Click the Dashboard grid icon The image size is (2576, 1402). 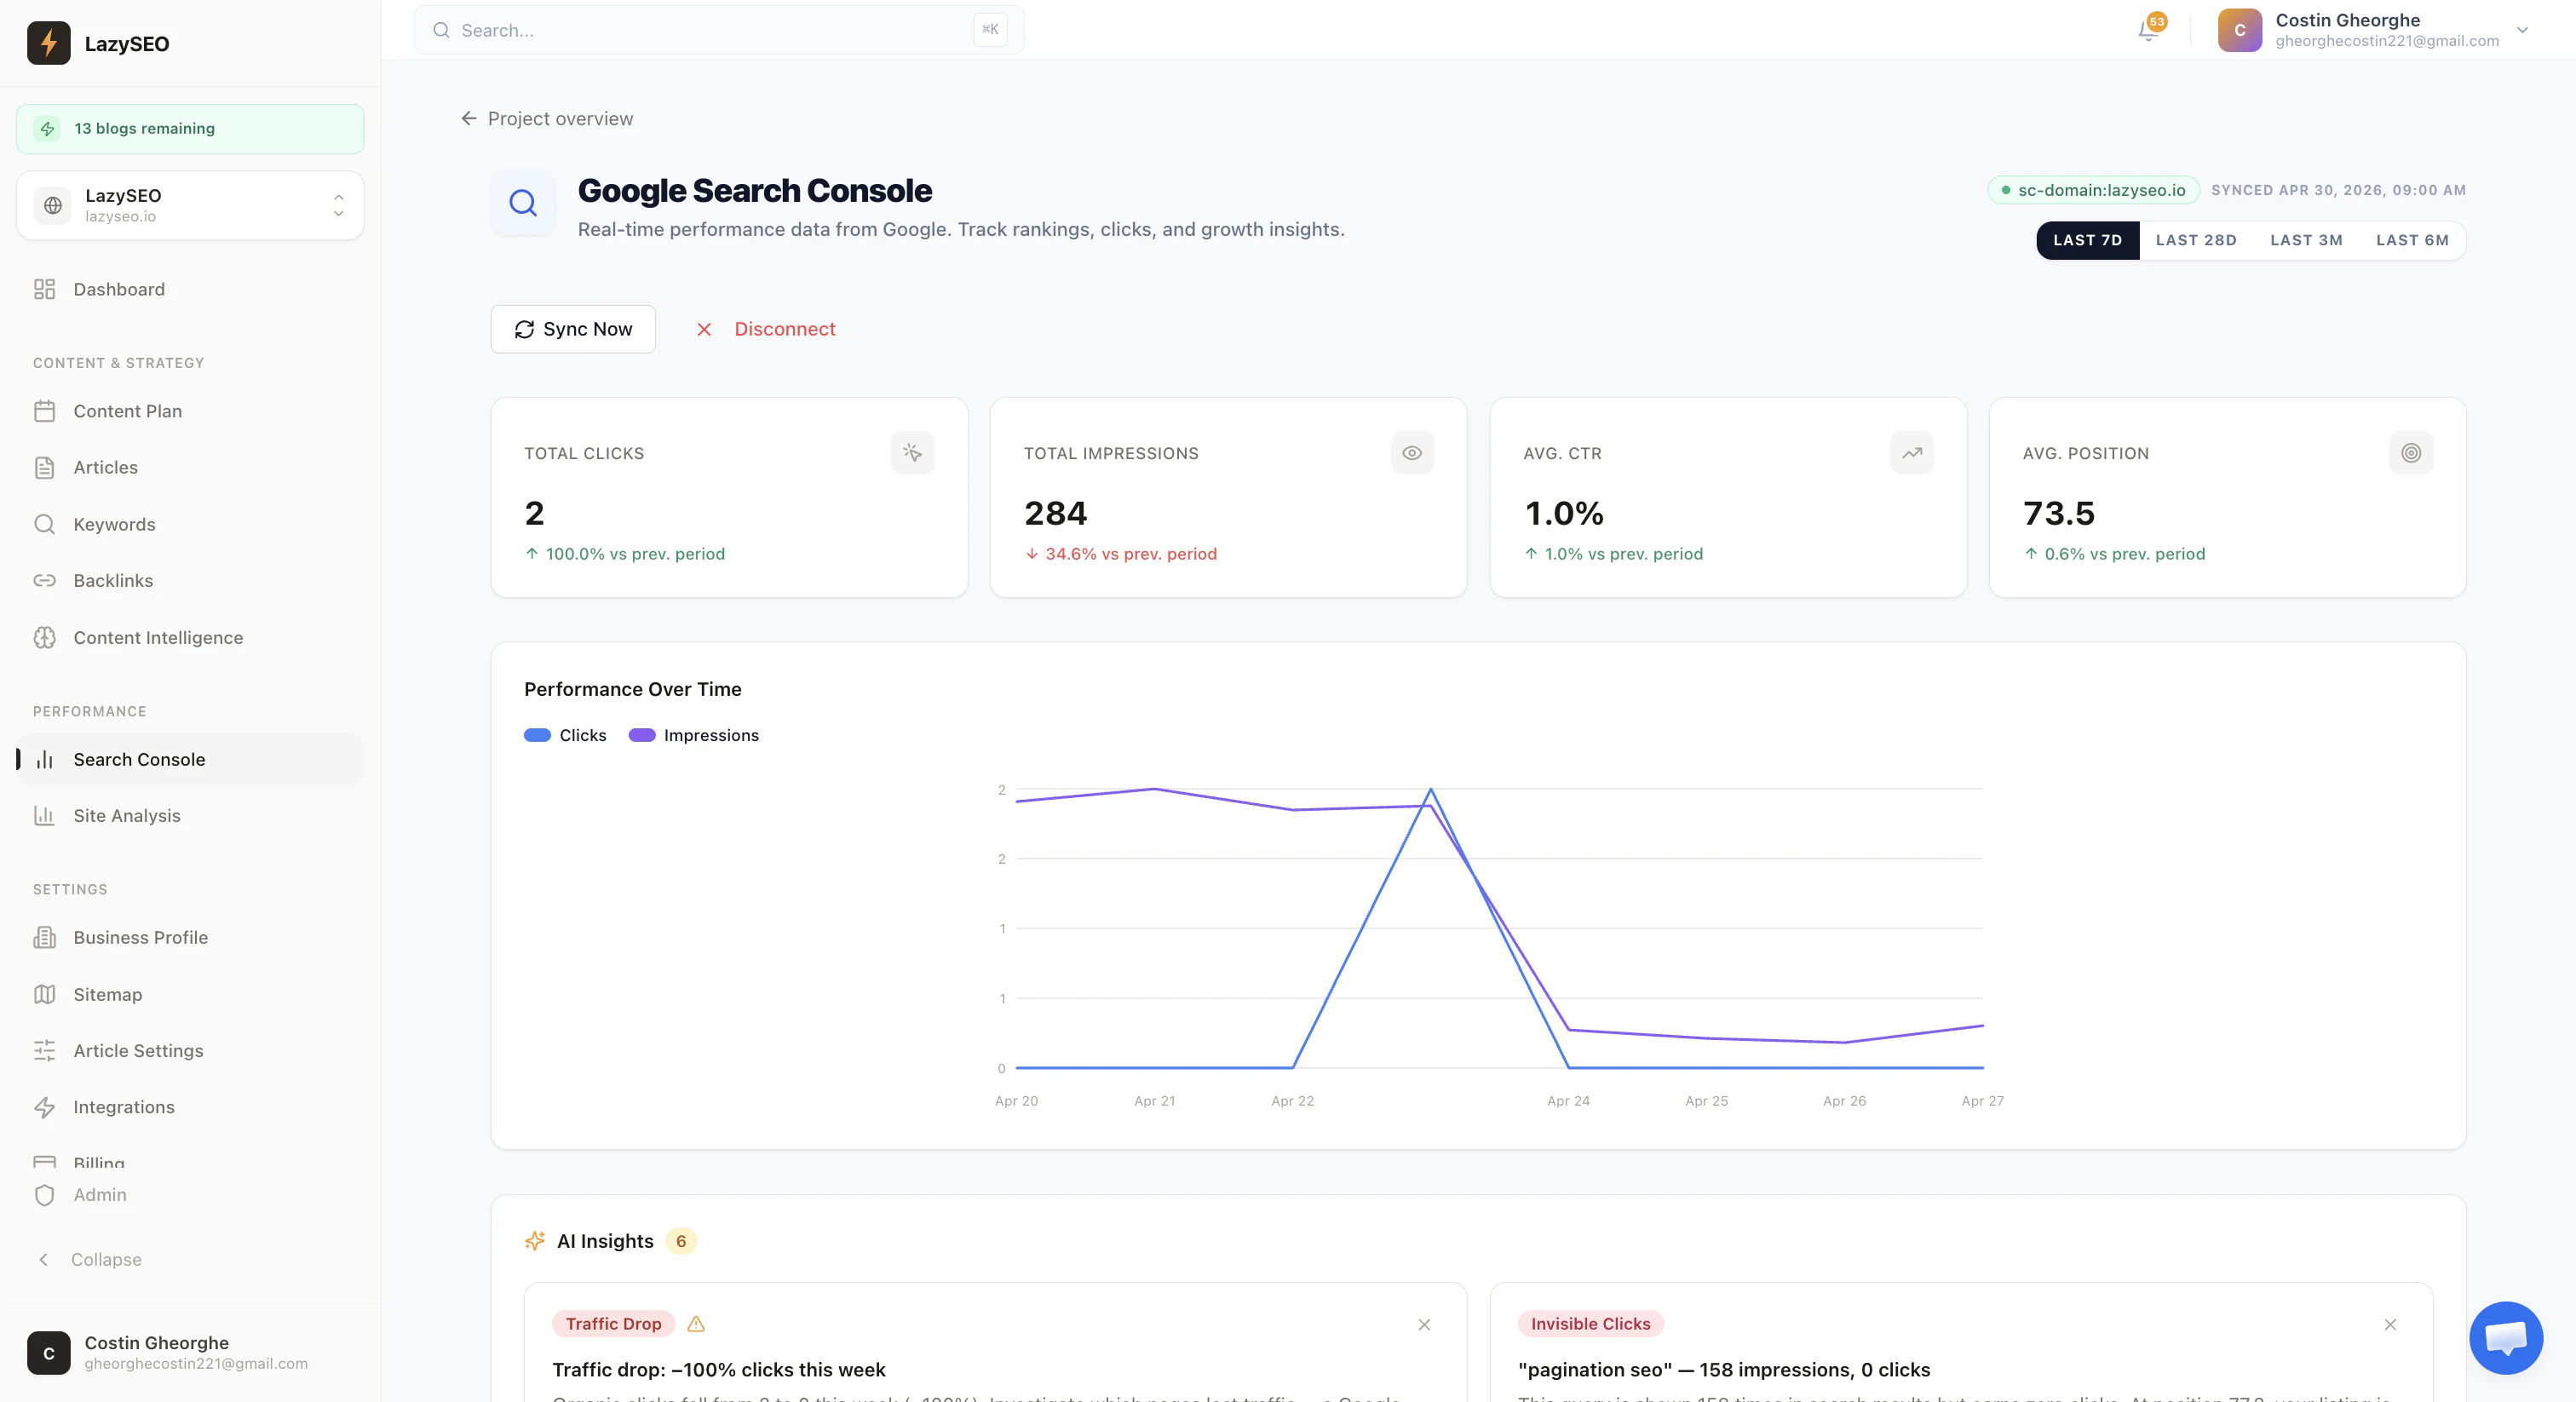[x=44, y=289]
